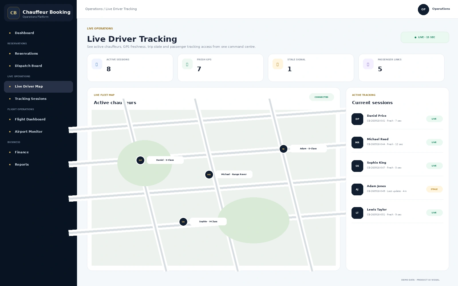Select the Sophie King session name
Screen dimensions: 458x286
[x=376, y=163]
